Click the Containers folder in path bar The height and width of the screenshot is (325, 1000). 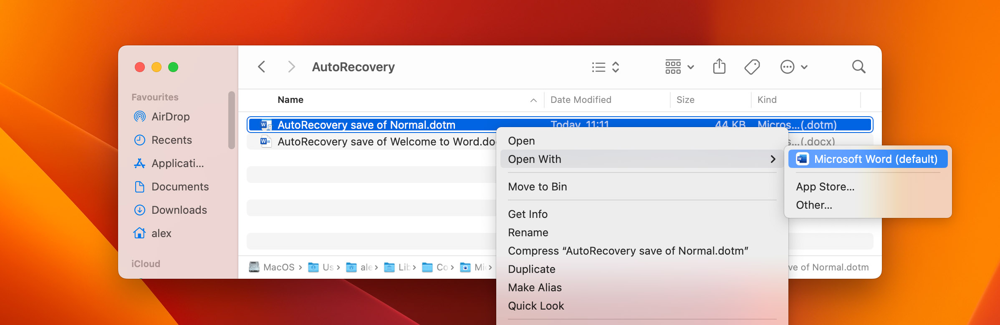(x=435, y=267)
